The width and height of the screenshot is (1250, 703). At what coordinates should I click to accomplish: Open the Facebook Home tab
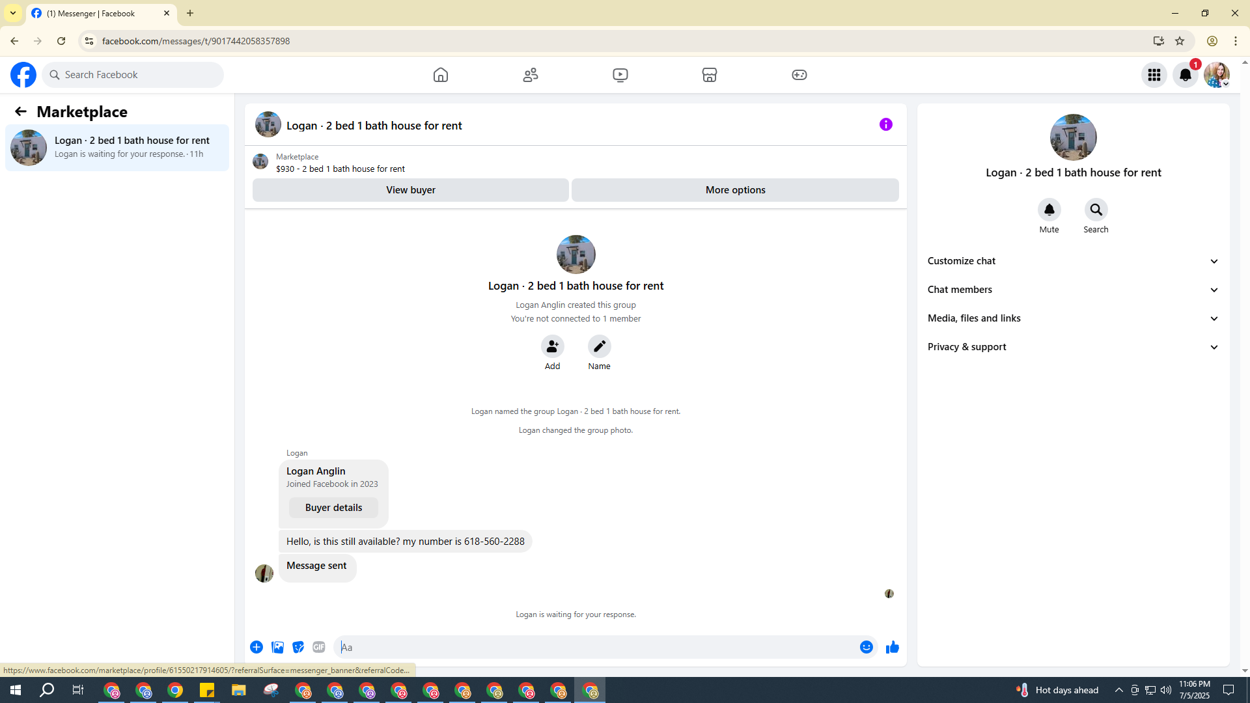[441, 75]
